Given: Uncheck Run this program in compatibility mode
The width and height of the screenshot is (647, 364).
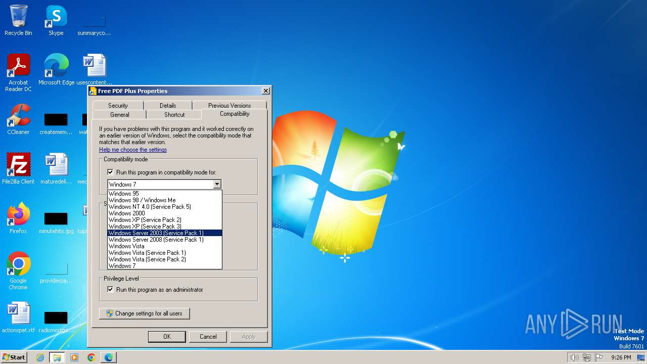Looking at the screenshot, I should [110, 172].
